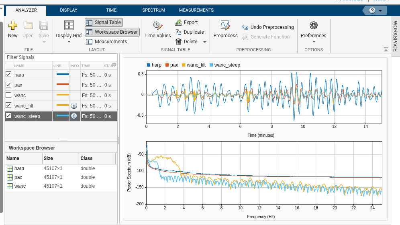Click the Undo Preprocessing icon
This screenshot has height=225, width=400.
click(245, 27)
